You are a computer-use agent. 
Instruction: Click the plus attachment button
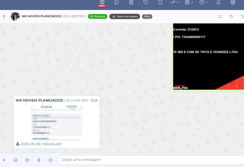(4, 160)
